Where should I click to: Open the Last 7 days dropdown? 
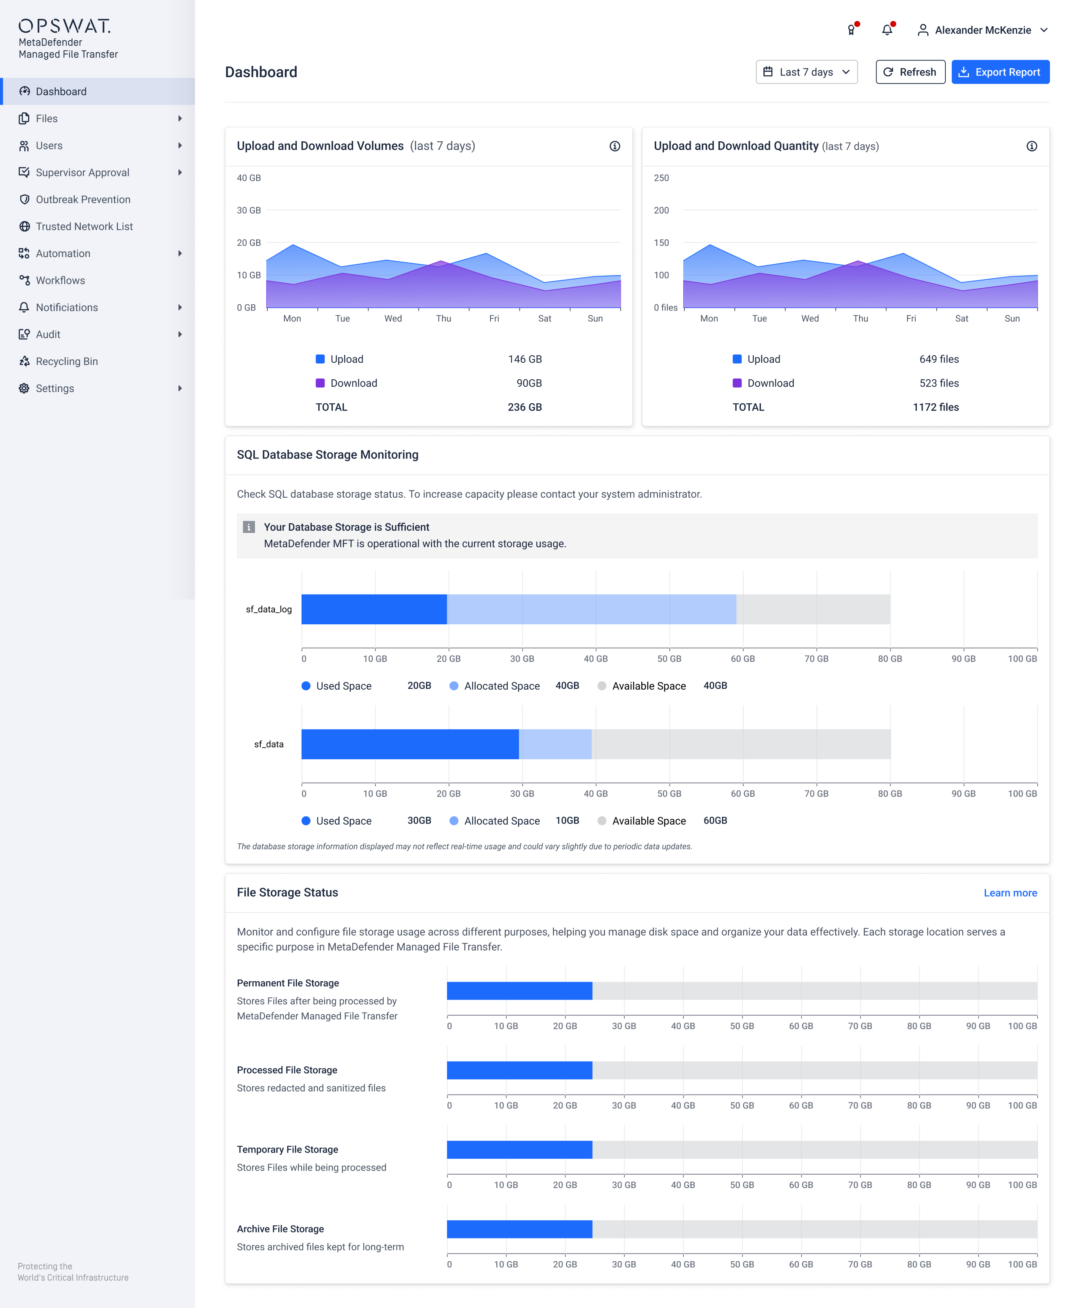[806, 72]
